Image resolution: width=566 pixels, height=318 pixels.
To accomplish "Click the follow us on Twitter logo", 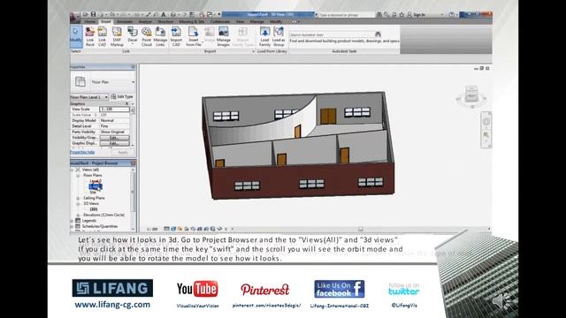I will click(403, 289).
